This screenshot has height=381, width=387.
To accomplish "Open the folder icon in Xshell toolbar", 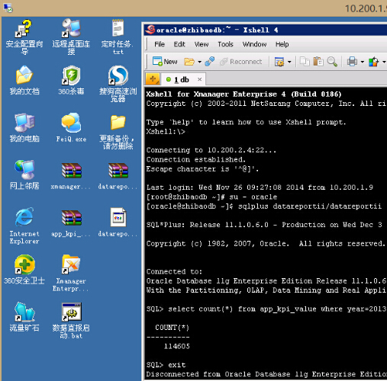I will 189,62.
